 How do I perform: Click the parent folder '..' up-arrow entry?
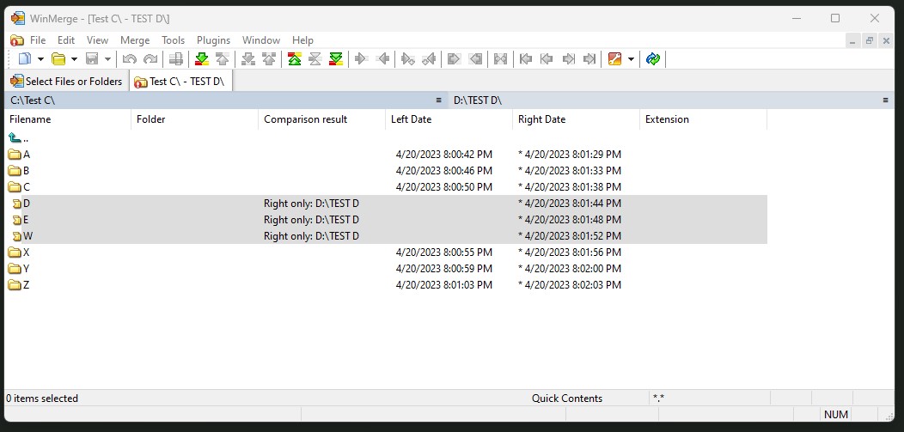pos(18,138)
